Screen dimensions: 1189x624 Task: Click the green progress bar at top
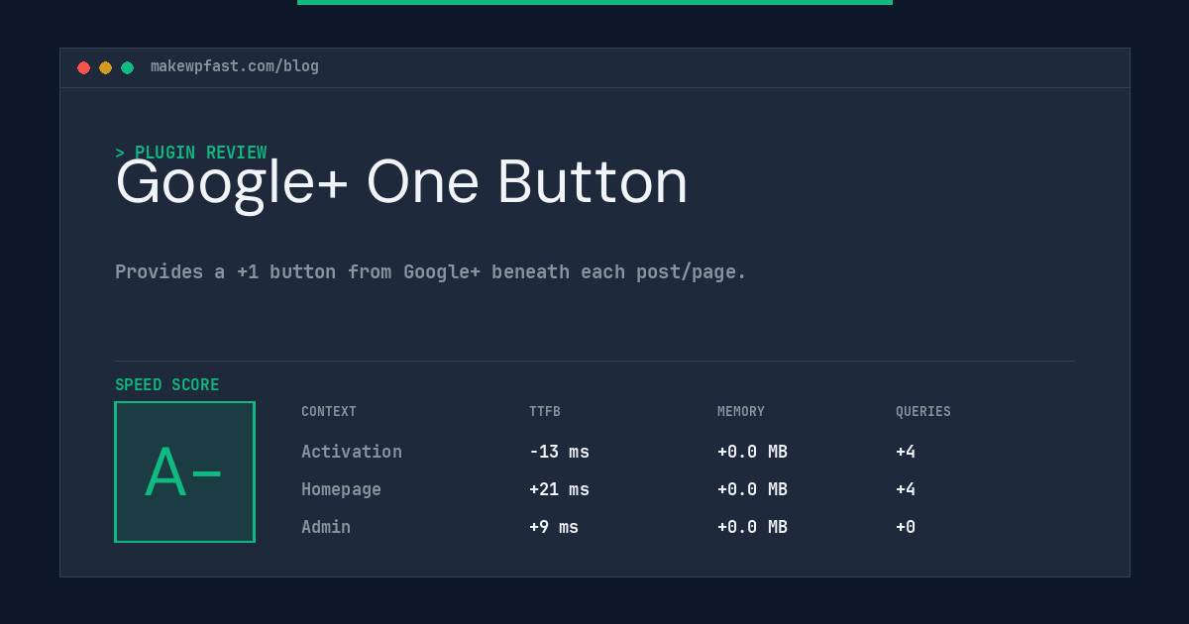(594, 2)
